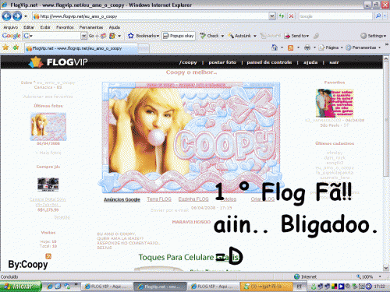The height and width of the screenshot is (292, 390).
Task: Click the Forward navigation arrow
Action: point(17,16)
